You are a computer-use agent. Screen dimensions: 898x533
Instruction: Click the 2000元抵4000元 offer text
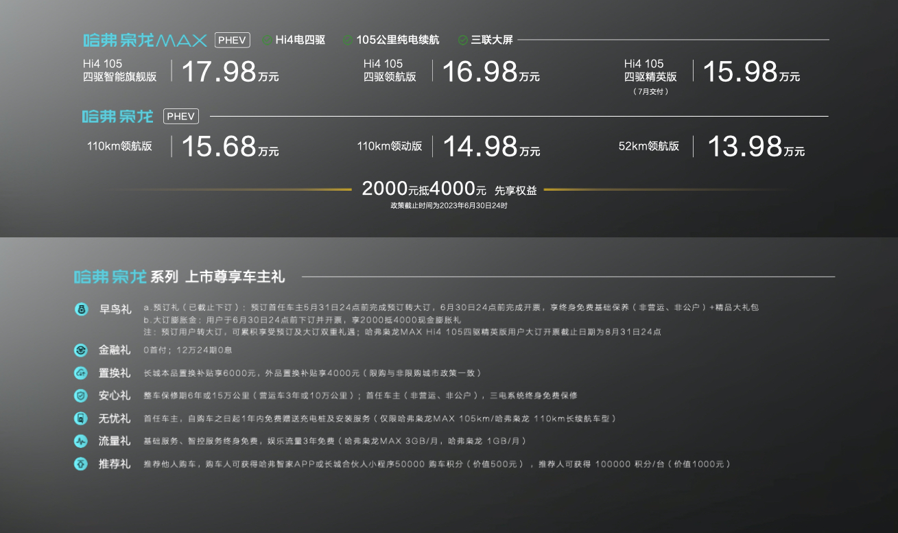point(424,189)
